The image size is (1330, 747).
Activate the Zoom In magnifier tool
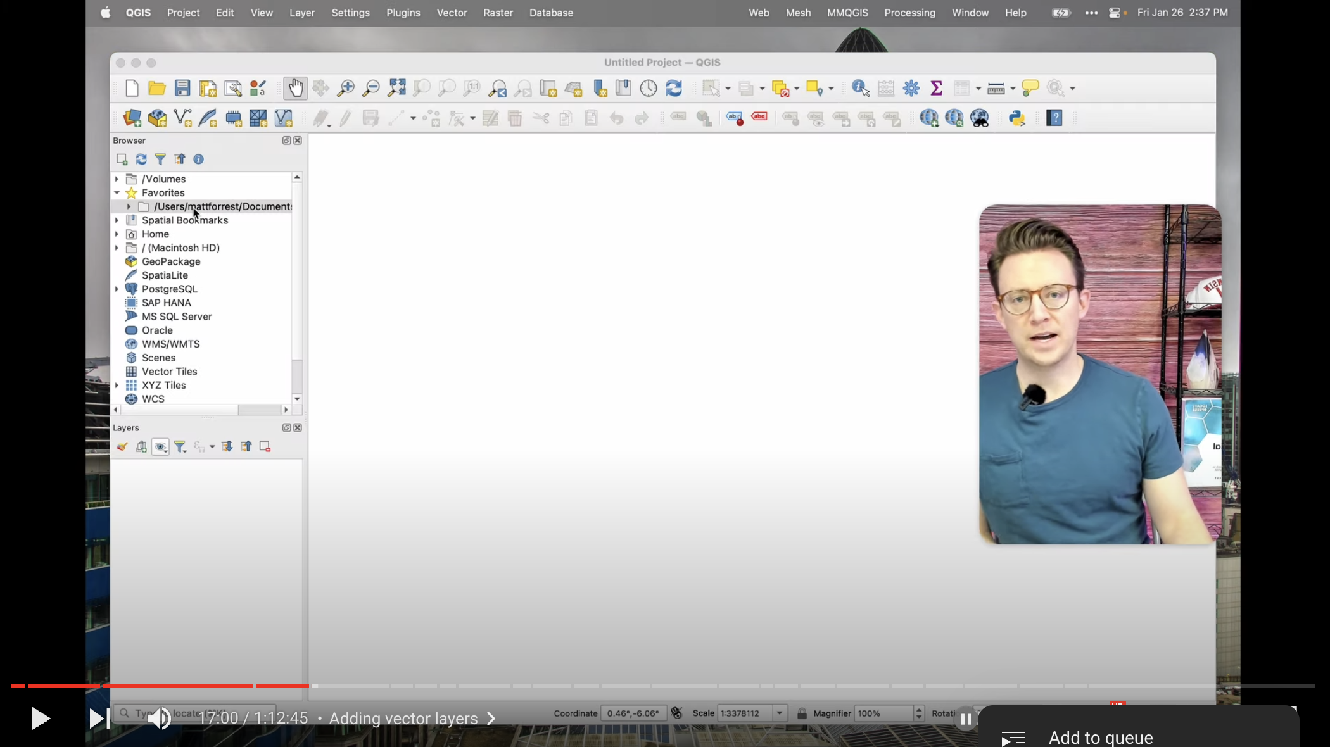coord(346,88)
